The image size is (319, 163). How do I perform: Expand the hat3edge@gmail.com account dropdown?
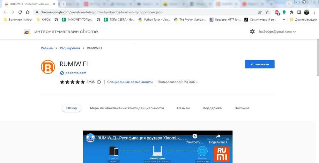point(277,32)
